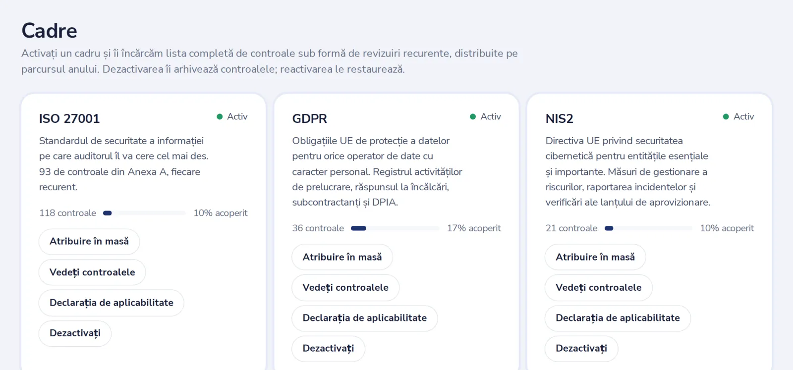This screenshot has width=793, height=370.
Task: Click the NIS2 coverage progress bar
Action: pyautogui.click(x=649, y=228)
